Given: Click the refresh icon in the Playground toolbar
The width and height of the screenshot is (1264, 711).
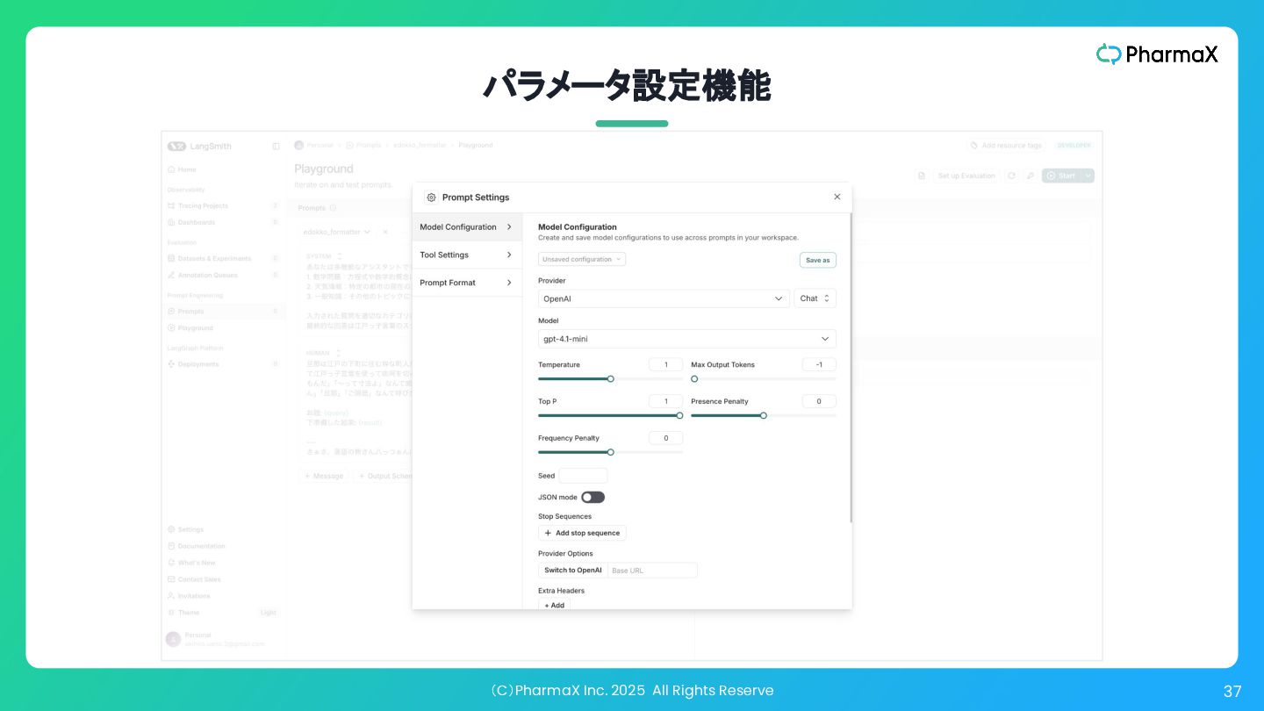Looking at the screenshot, I should tap(1011, 176).
